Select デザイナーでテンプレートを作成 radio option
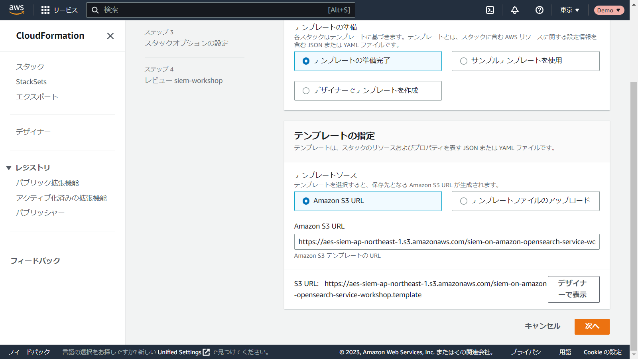 pyautogui.click(x=306, y=91)
